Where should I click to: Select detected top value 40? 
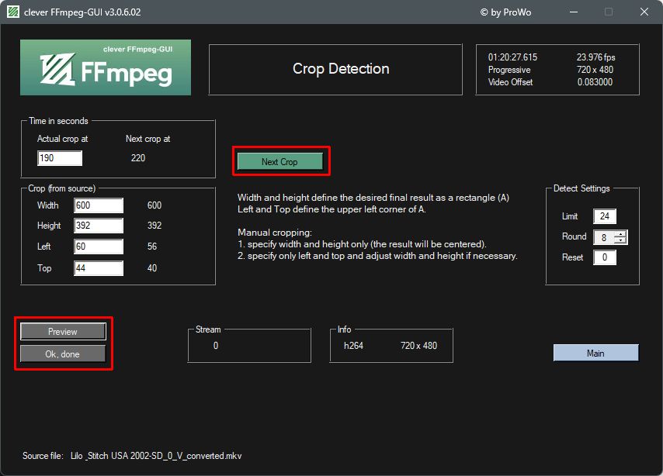pyautogui.click(x=152, y=268)
